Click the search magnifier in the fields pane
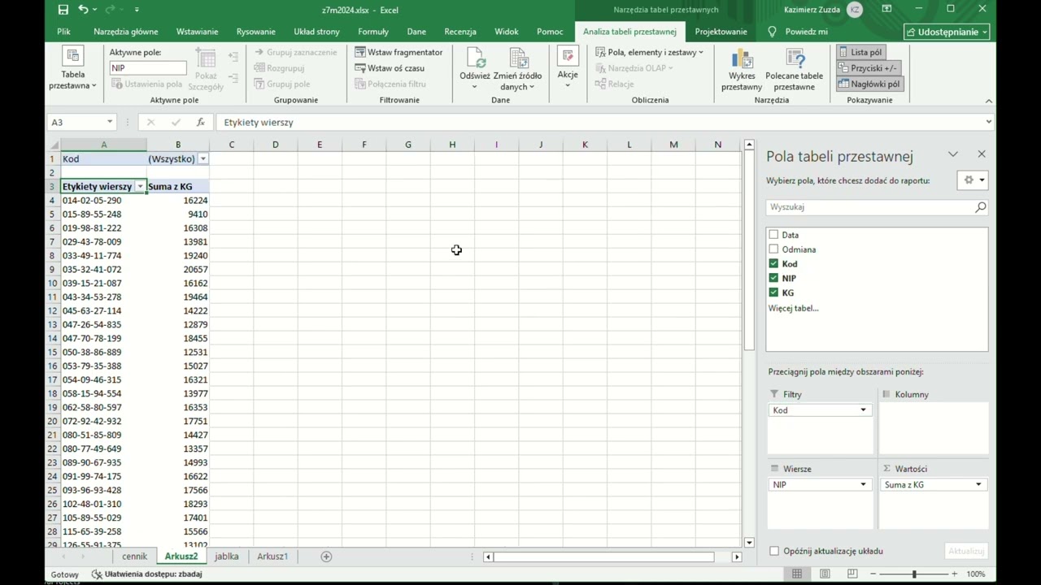Image resolution: width=1041 pixels, height=585 pixels. point(980,207)
